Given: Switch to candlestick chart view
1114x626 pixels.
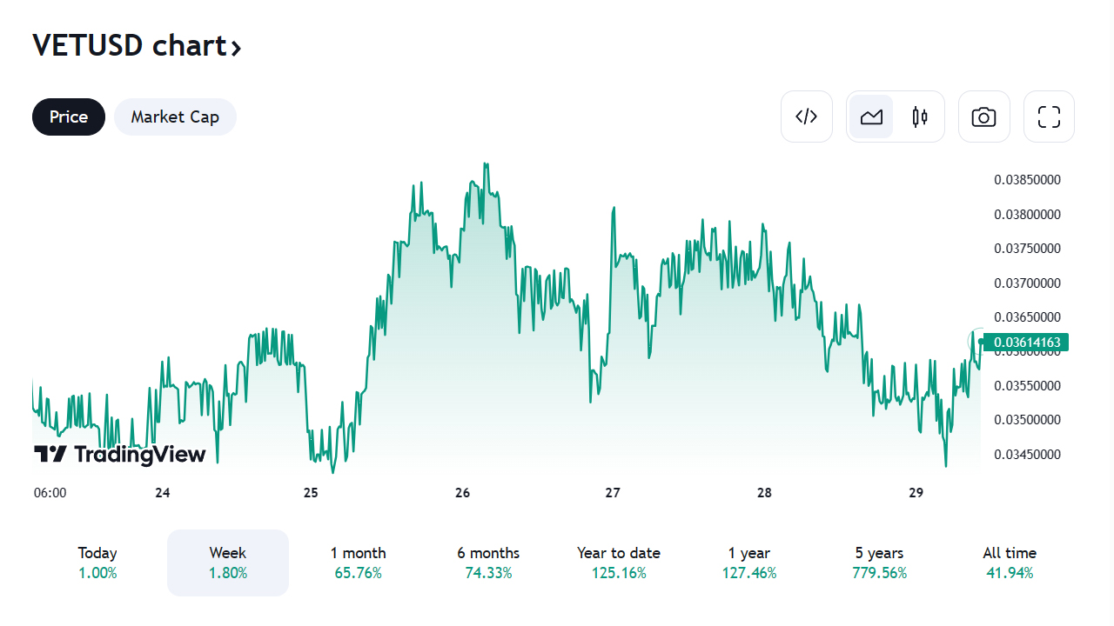Looking at the screenshot, I should pos(920,117).
